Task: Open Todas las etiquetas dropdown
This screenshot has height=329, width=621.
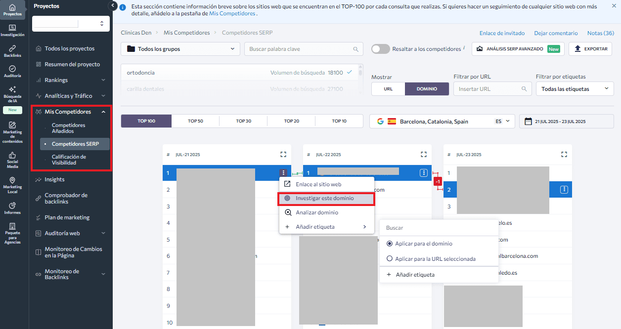Action: 575,89
